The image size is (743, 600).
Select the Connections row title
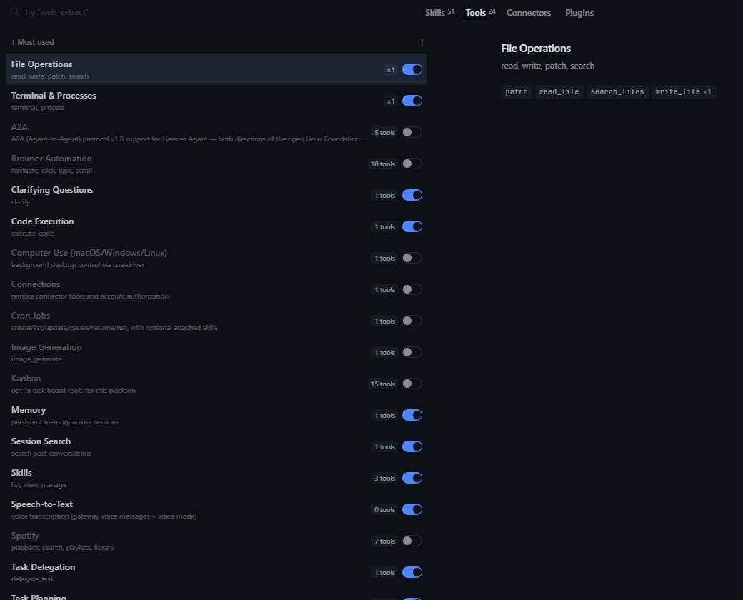(36, 284)
